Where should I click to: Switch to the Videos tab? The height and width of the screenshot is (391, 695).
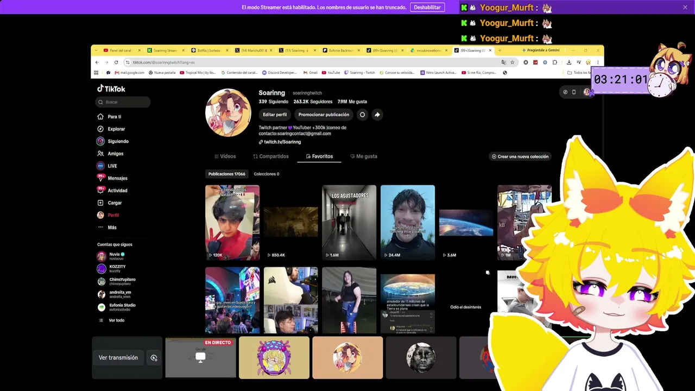point(225,156)
